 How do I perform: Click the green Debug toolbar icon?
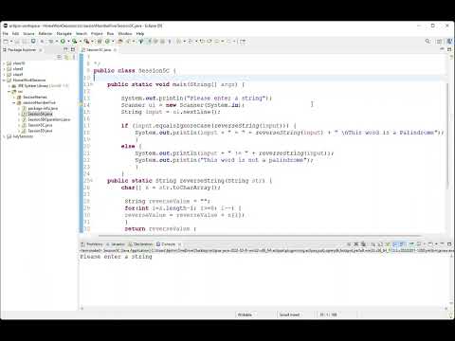click(x=51, y=42)
